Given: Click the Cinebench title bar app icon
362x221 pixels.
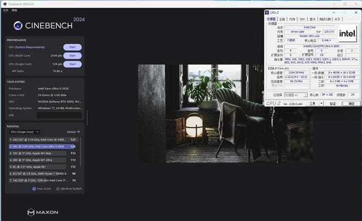Looking at the screenshot, I should [x=4, y=4].
